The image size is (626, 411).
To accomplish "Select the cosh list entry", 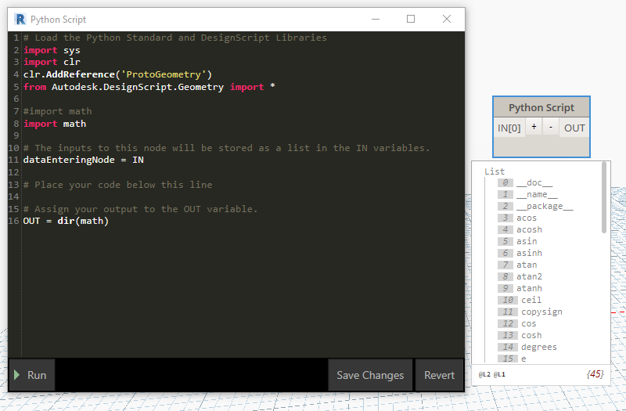I will click(531, 335).
